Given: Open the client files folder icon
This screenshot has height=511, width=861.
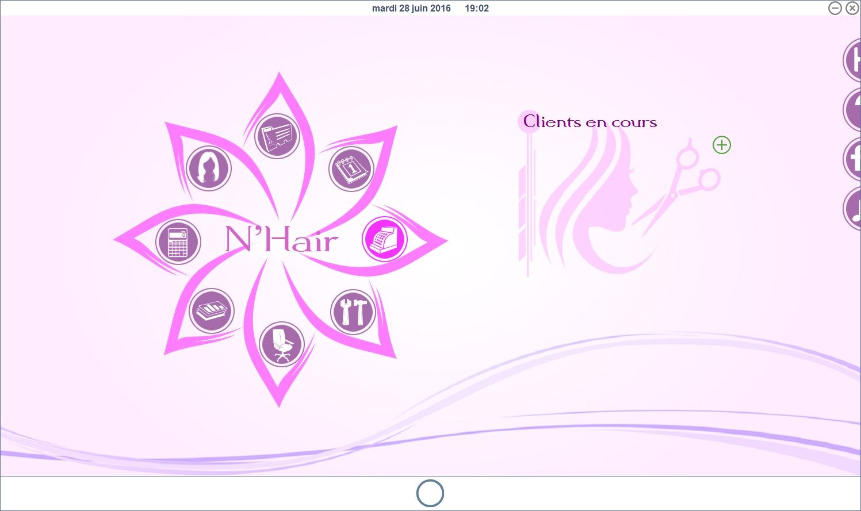Looking at the screenshot, I should point(277,137).
